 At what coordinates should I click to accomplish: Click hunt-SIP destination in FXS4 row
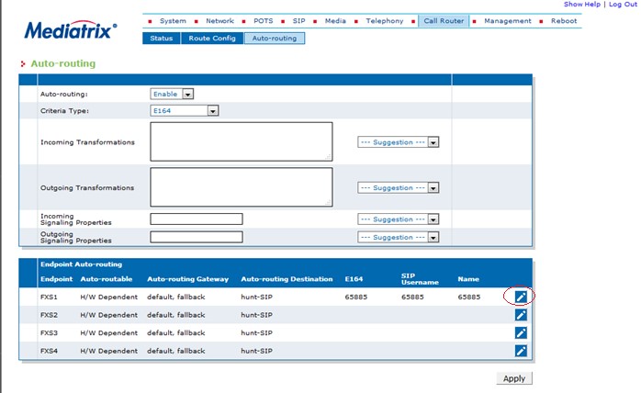(256, 351)
